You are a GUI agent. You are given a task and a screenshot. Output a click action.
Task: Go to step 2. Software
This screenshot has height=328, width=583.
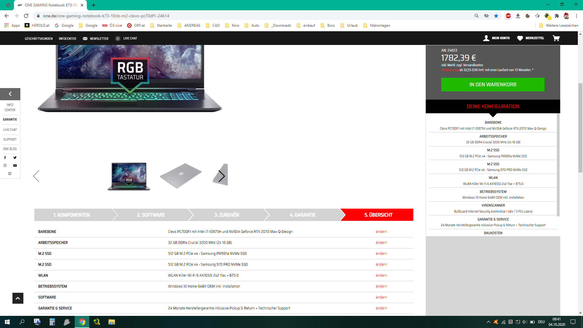pyautogui.click(x=151, y=215)
